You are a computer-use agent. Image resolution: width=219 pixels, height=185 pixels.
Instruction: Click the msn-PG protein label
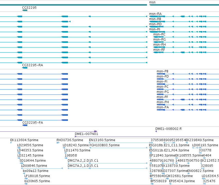coord(163,92)
